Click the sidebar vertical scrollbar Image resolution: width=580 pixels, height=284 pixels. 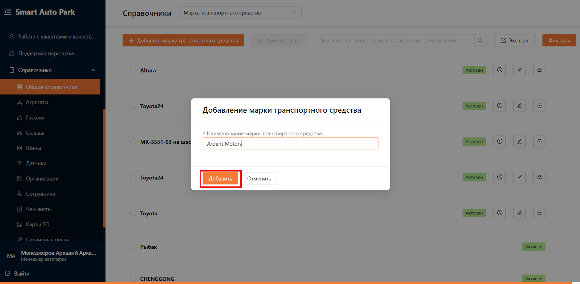[x=104, y=168]
